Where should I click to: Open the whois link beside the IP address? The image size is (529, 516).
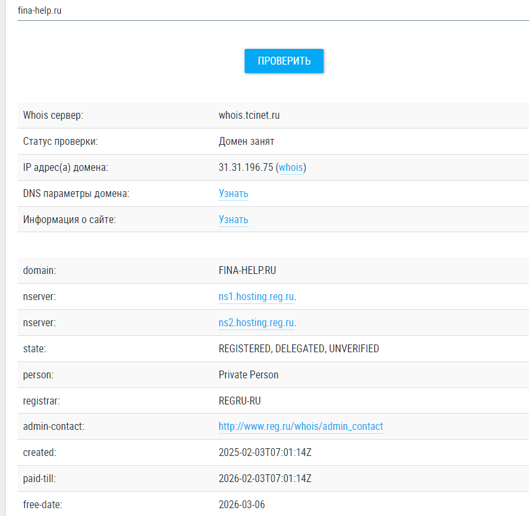point(291,168)
